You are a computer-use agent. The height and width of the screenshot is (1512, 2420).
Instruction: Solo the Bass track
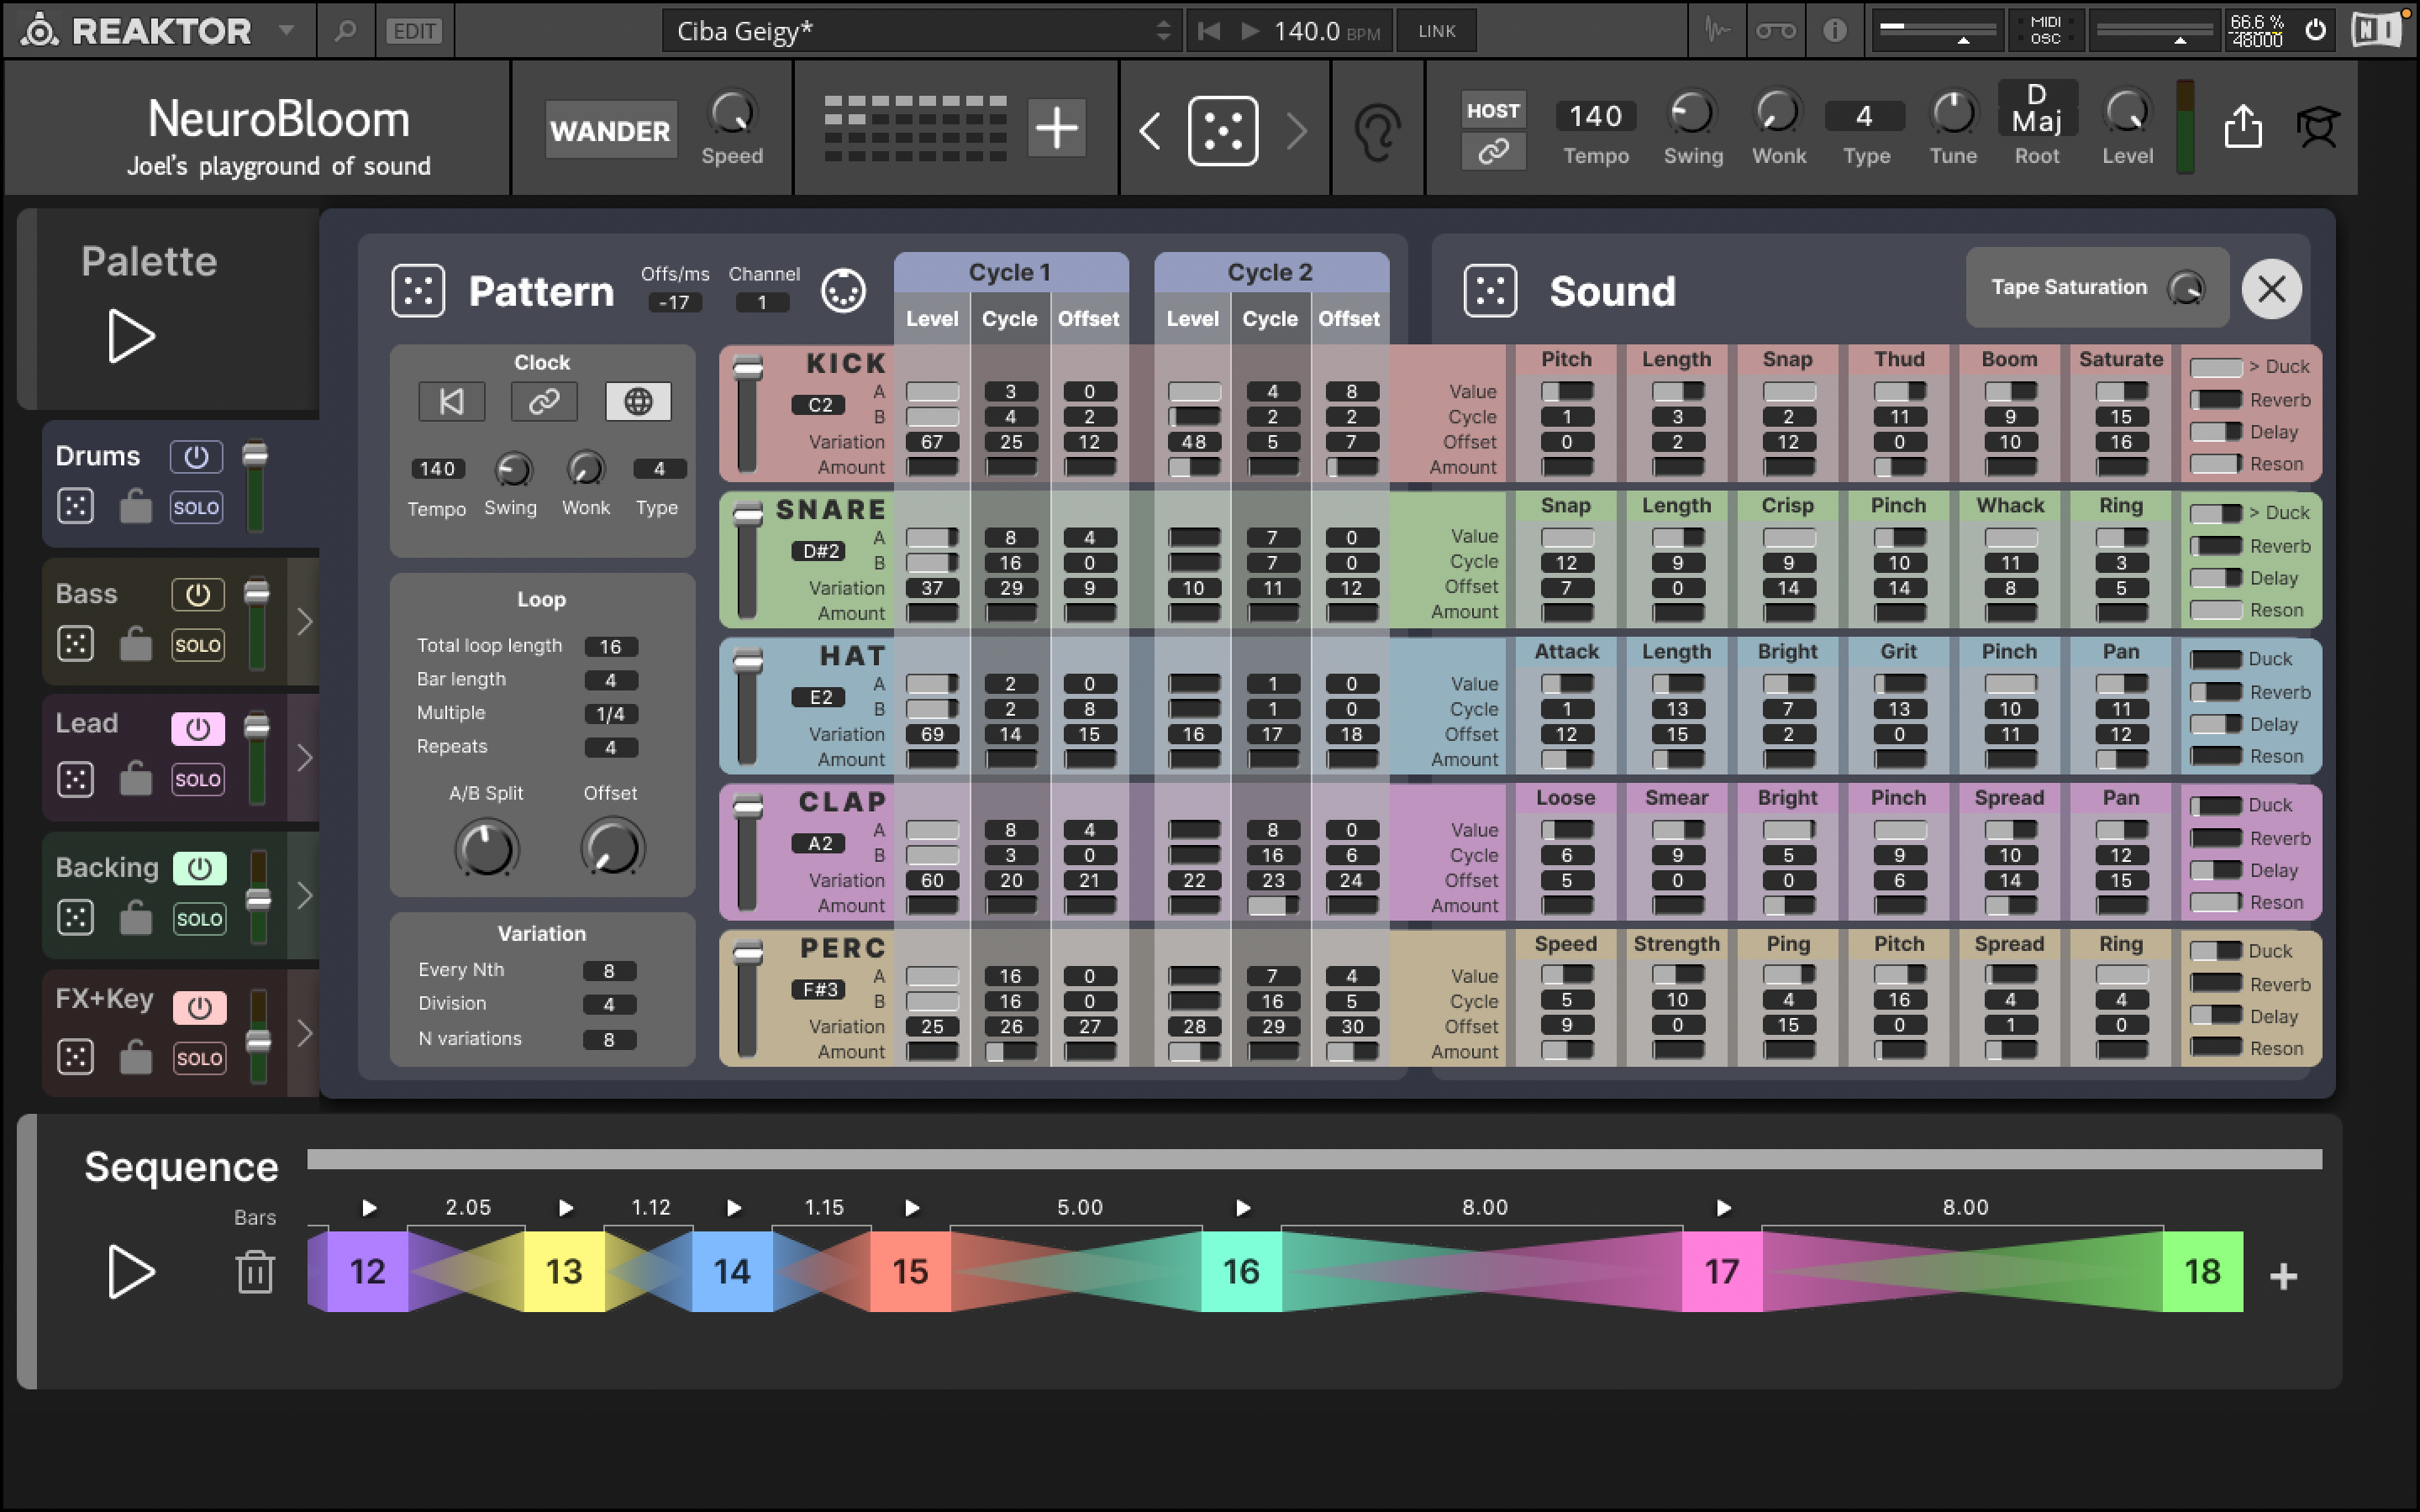click(x=197, y=645)
